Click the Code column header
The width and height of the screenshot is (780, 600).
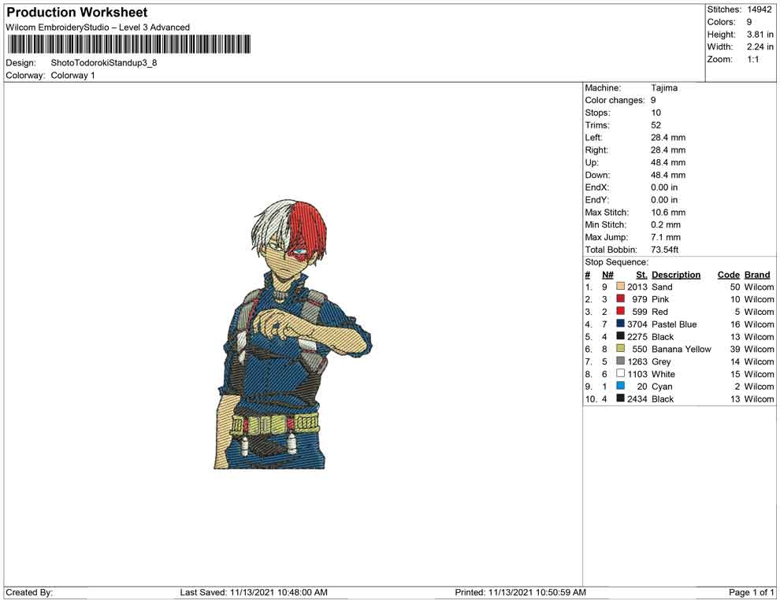click(x=729, y=275)
